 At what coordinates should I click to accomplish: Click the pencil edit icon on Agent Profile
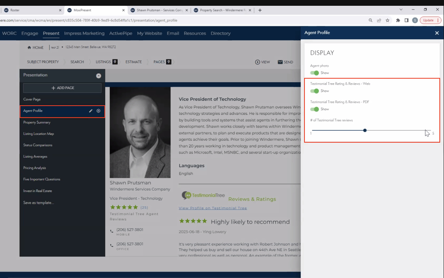[x=91, y=111]
